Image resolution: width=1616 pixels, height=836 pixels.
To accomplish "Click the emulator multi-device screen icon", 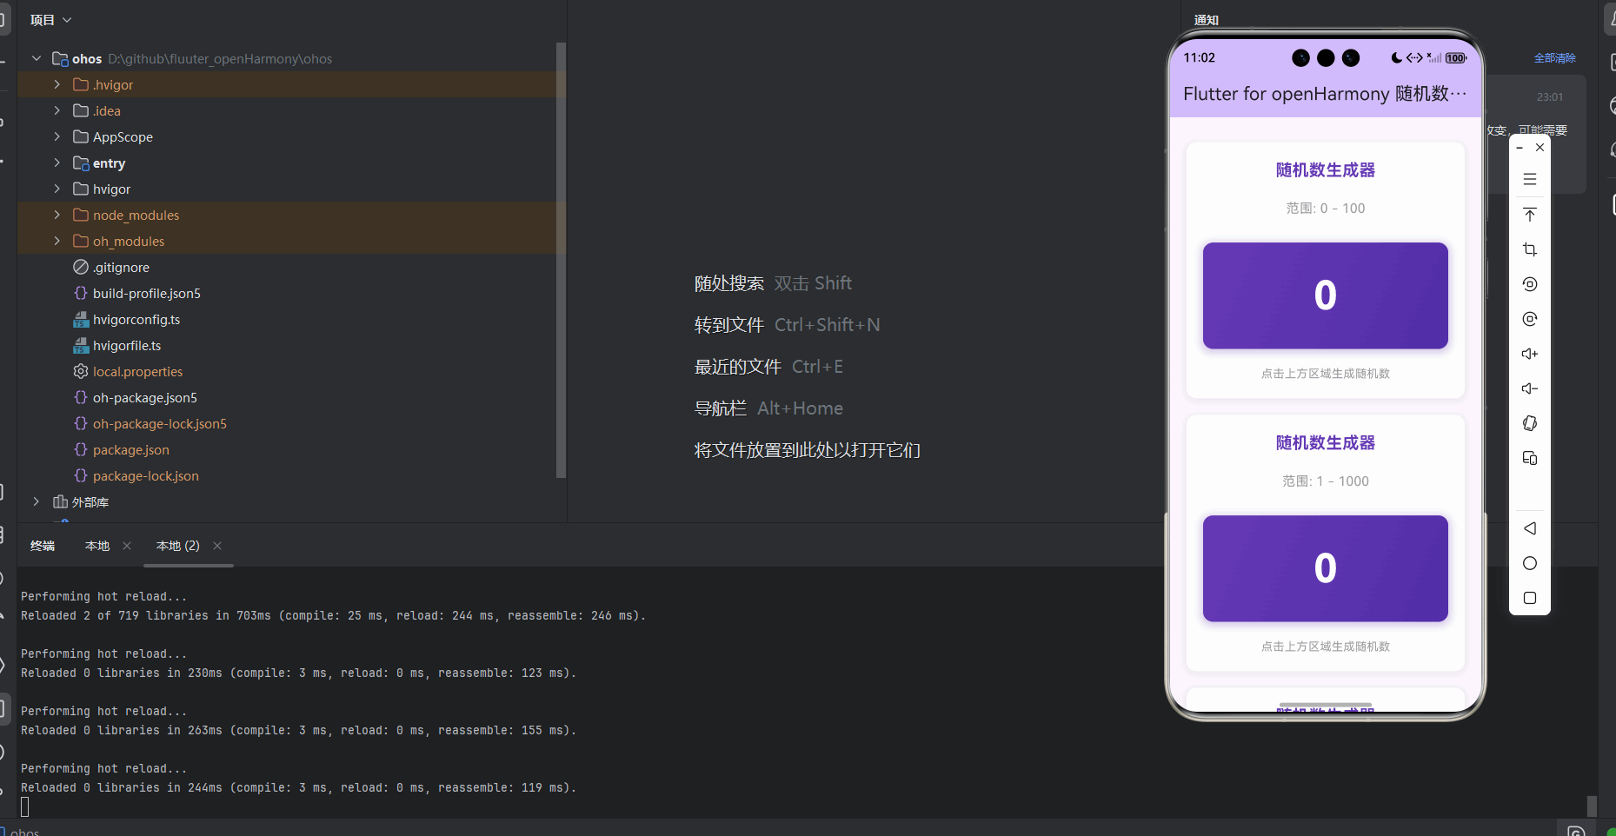I will (1530, 458).
